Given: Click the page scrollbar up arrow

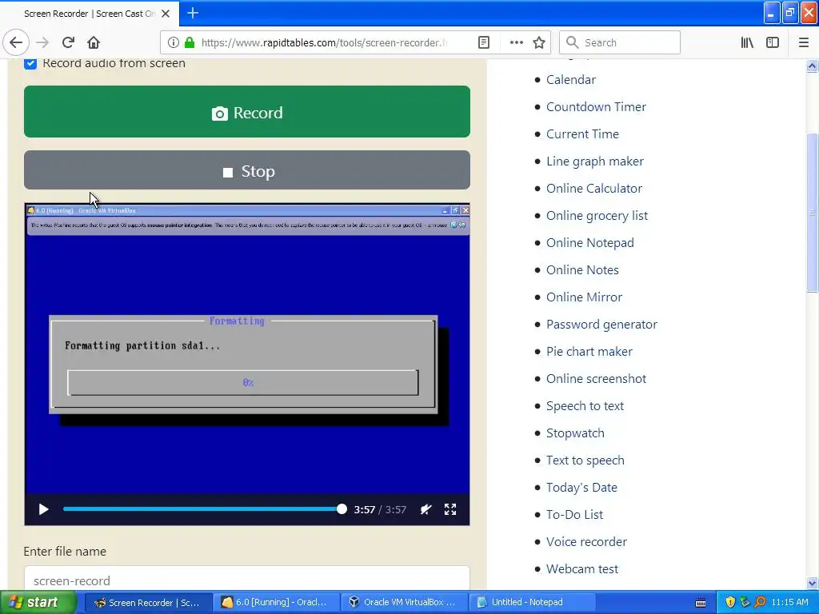Looking at the screenshot, I should click(812, 66).
